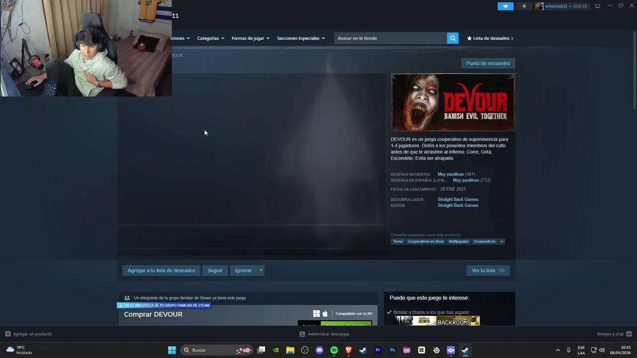Click the Apple macOS platform icon
The width and height of the screenshot is (637, 358).
pos(325,314)
